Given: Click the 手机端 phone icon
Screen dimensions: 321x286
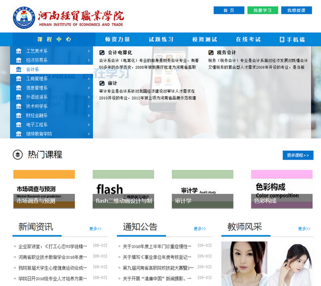Looking at the screenshot, I should coord(282,40).
